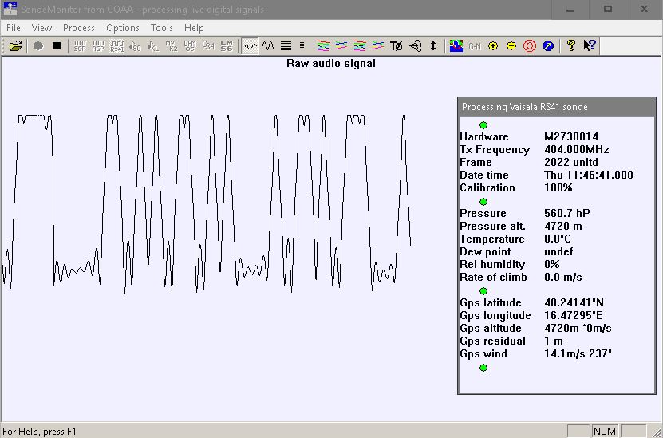Viewport: 663px width, 438px height.
Task: Click the yellow zoom-out minus icon
Action: tap(511, 46)
